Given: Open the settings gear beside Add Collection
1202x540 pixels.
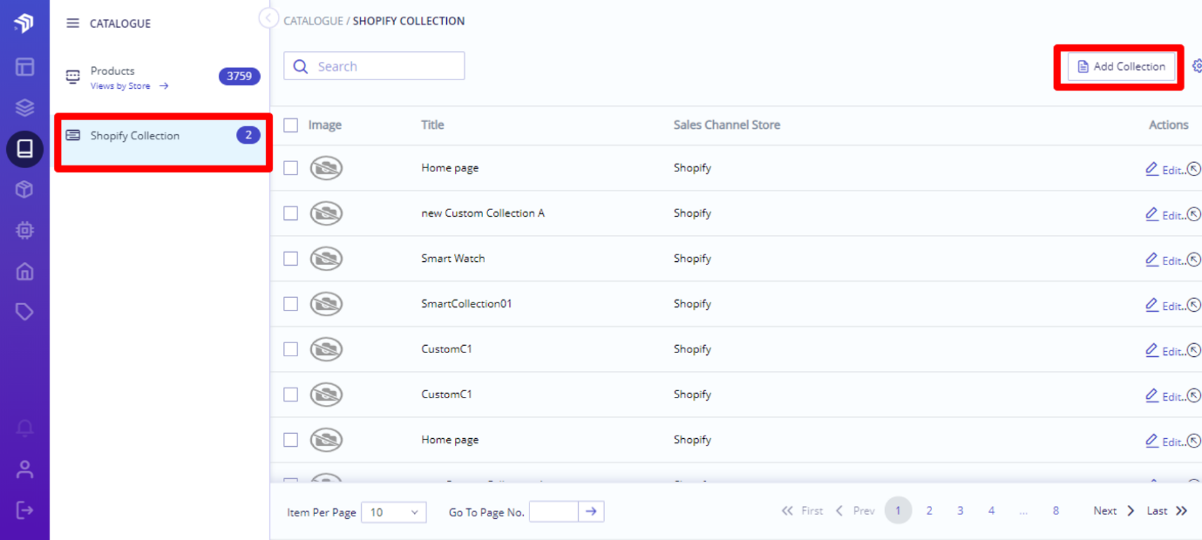Looking at the screenshot, I should click(x=1197, y=66).
